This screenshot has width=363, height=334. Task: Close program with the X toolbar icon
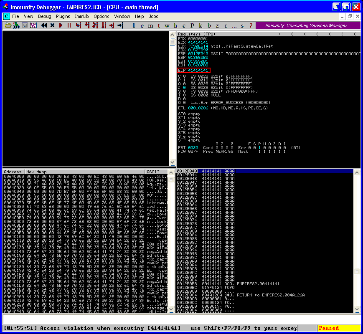click(x=53, y=25)
